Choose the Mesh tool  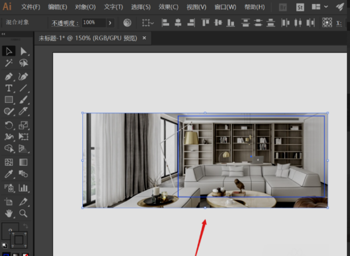(x=9, y=162)
